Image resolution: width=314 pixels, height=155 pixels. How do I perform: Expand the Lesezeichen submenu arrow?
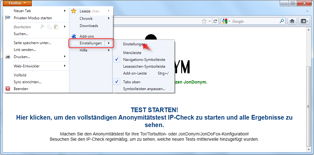pyautogui.click(x=109, y=11)
